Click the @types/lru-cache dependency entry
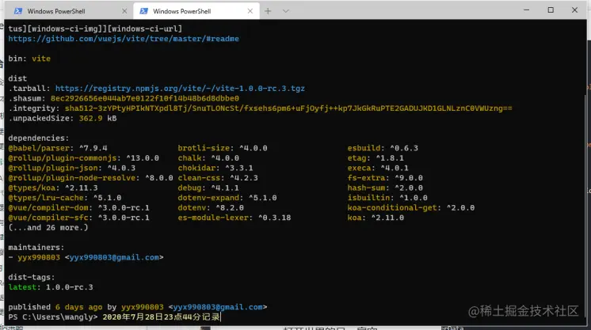Image resolution: width=591 pixels, height=330 pixels. pyautogui.click(x=65, y=198)
